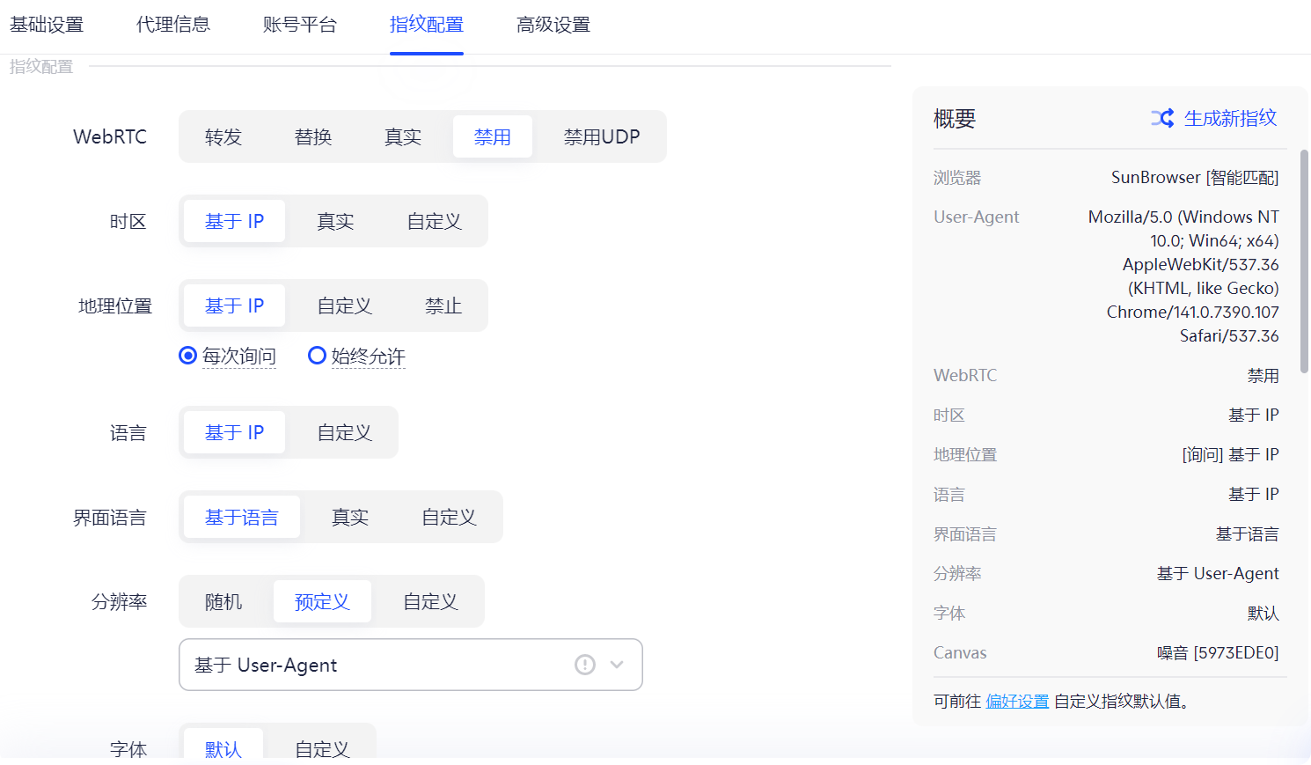Image resolution: width=1311 pixels, height=765 pixels.
Task: Set 分辨率 to 随机
Action: 223,601
